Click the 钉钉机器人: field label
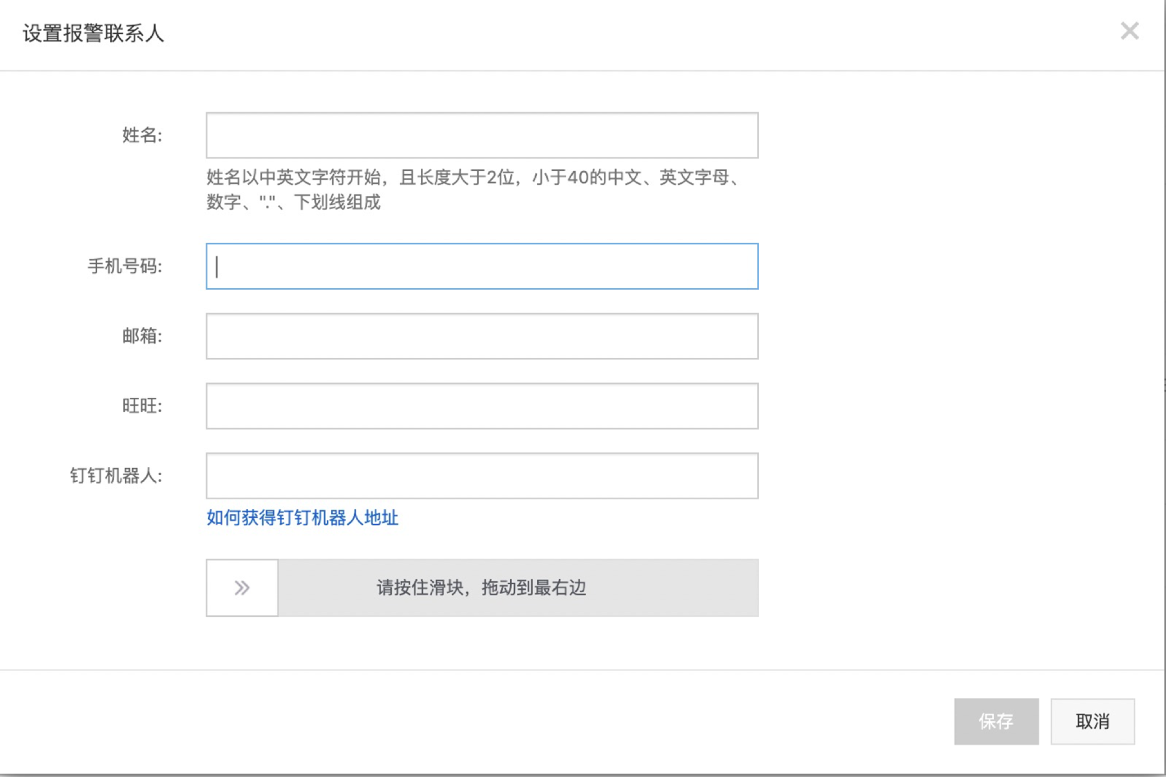The height and width of the screenshot is (777, 1166). [x=116, y=476]
